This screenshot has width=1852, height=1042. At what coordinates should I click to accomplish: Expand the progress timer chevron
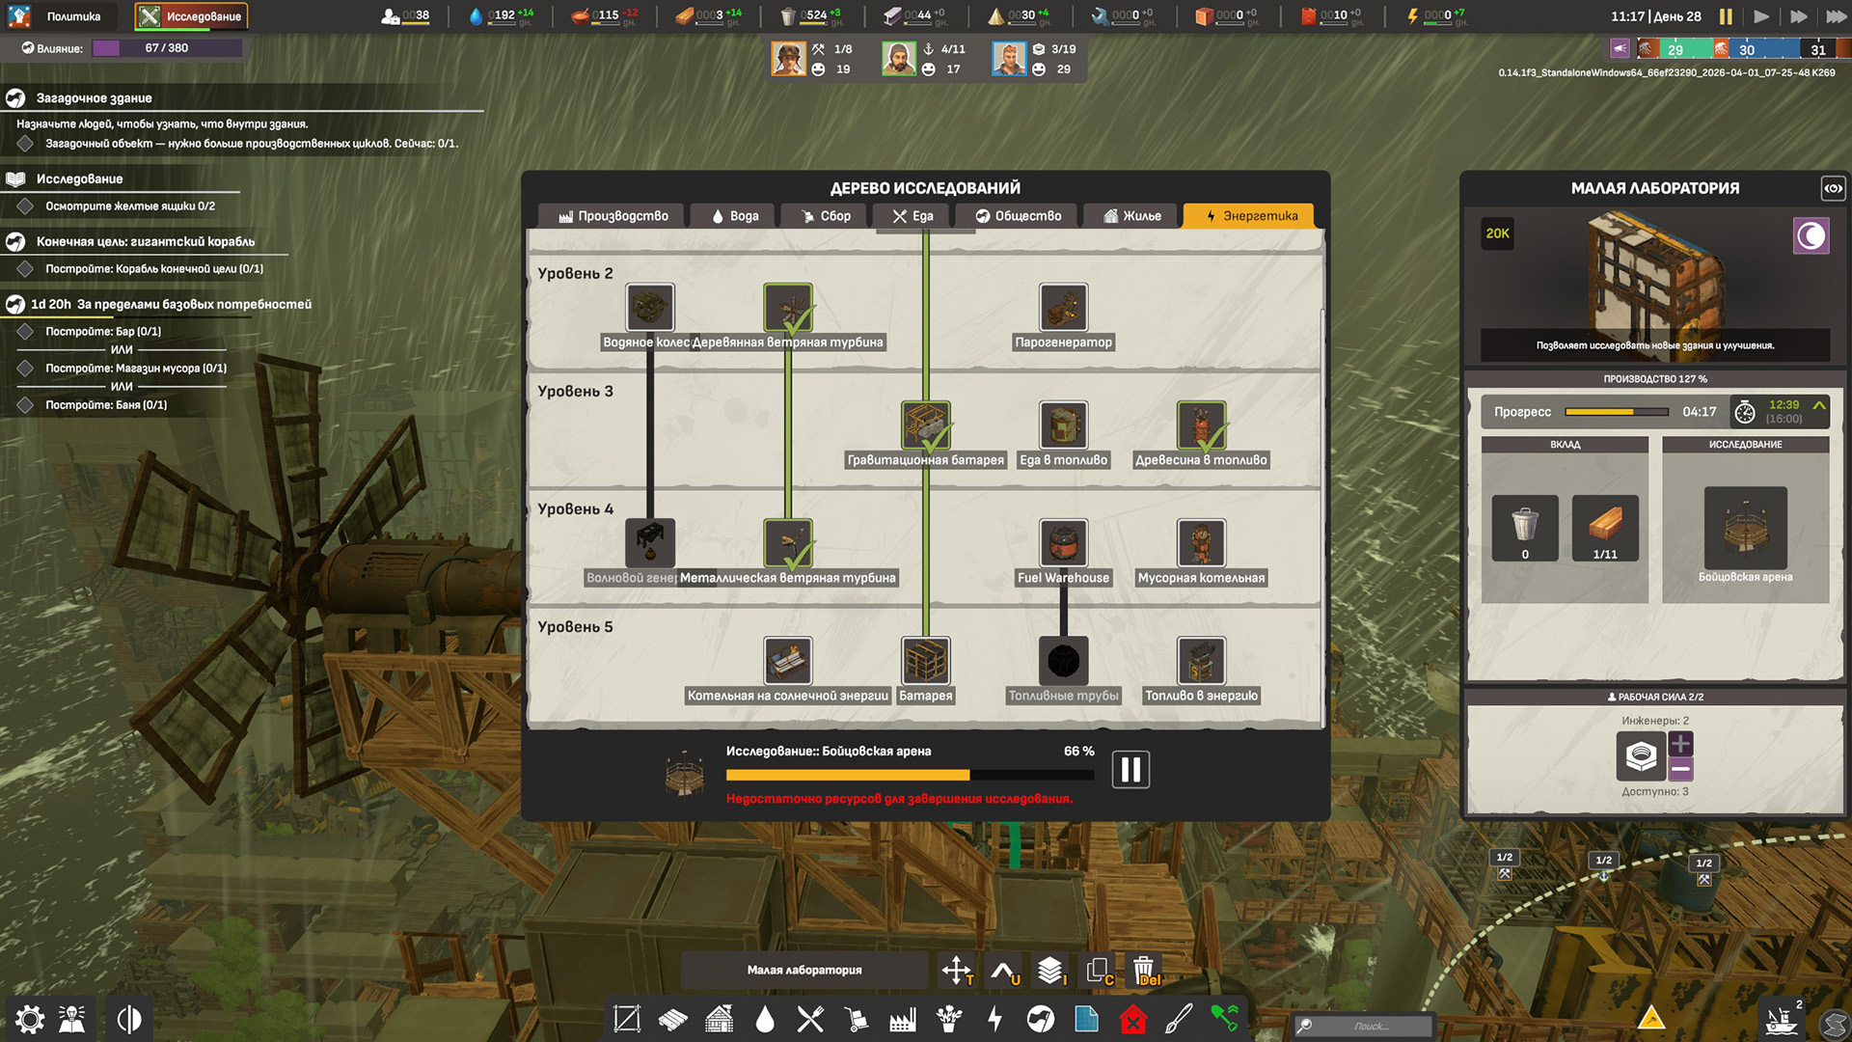click(1818, 406)
